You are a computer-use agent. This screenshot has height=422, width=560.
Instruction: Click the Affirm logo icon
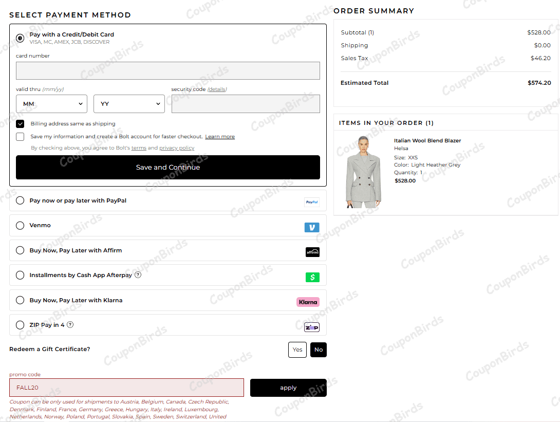pyautogui.click(x=312, y=252)
